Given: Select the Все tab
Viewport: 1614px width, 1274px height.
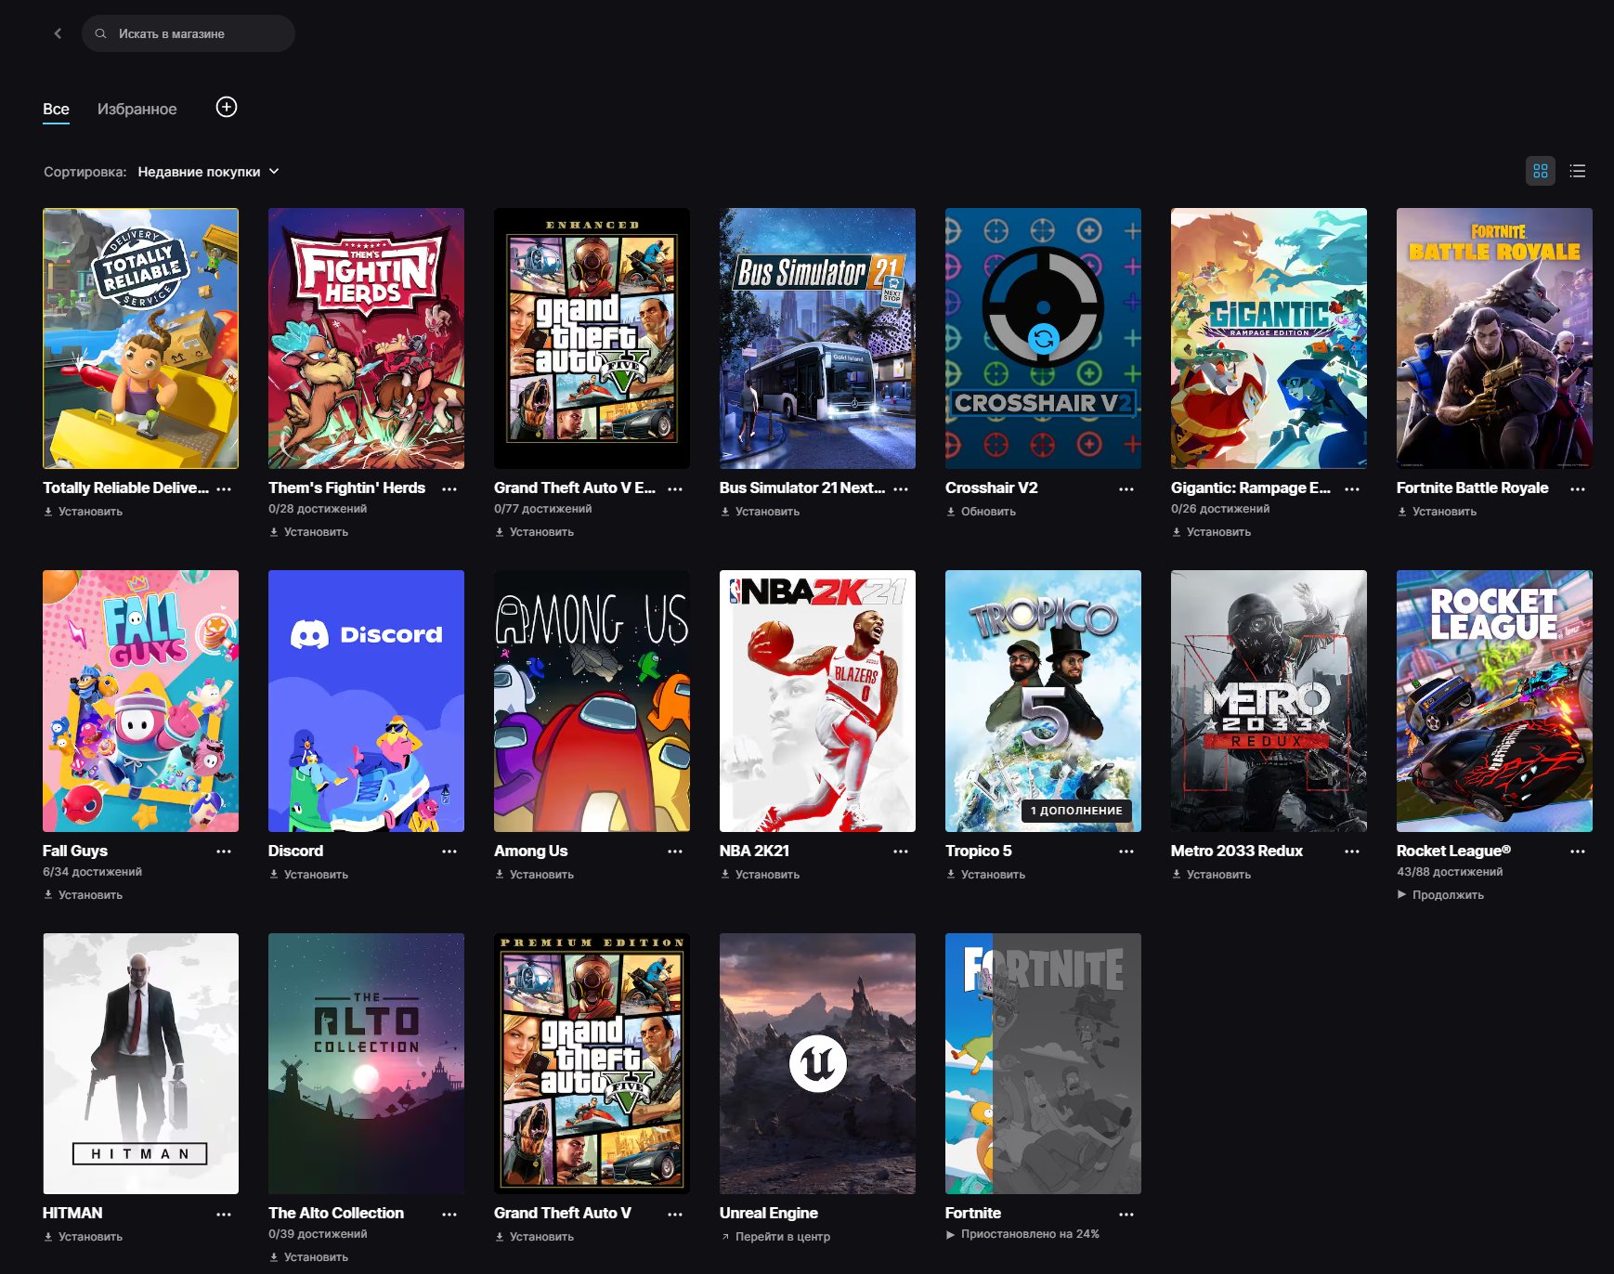Looking at the screenshot, I should pyautogui.click(x=56, y=109).
